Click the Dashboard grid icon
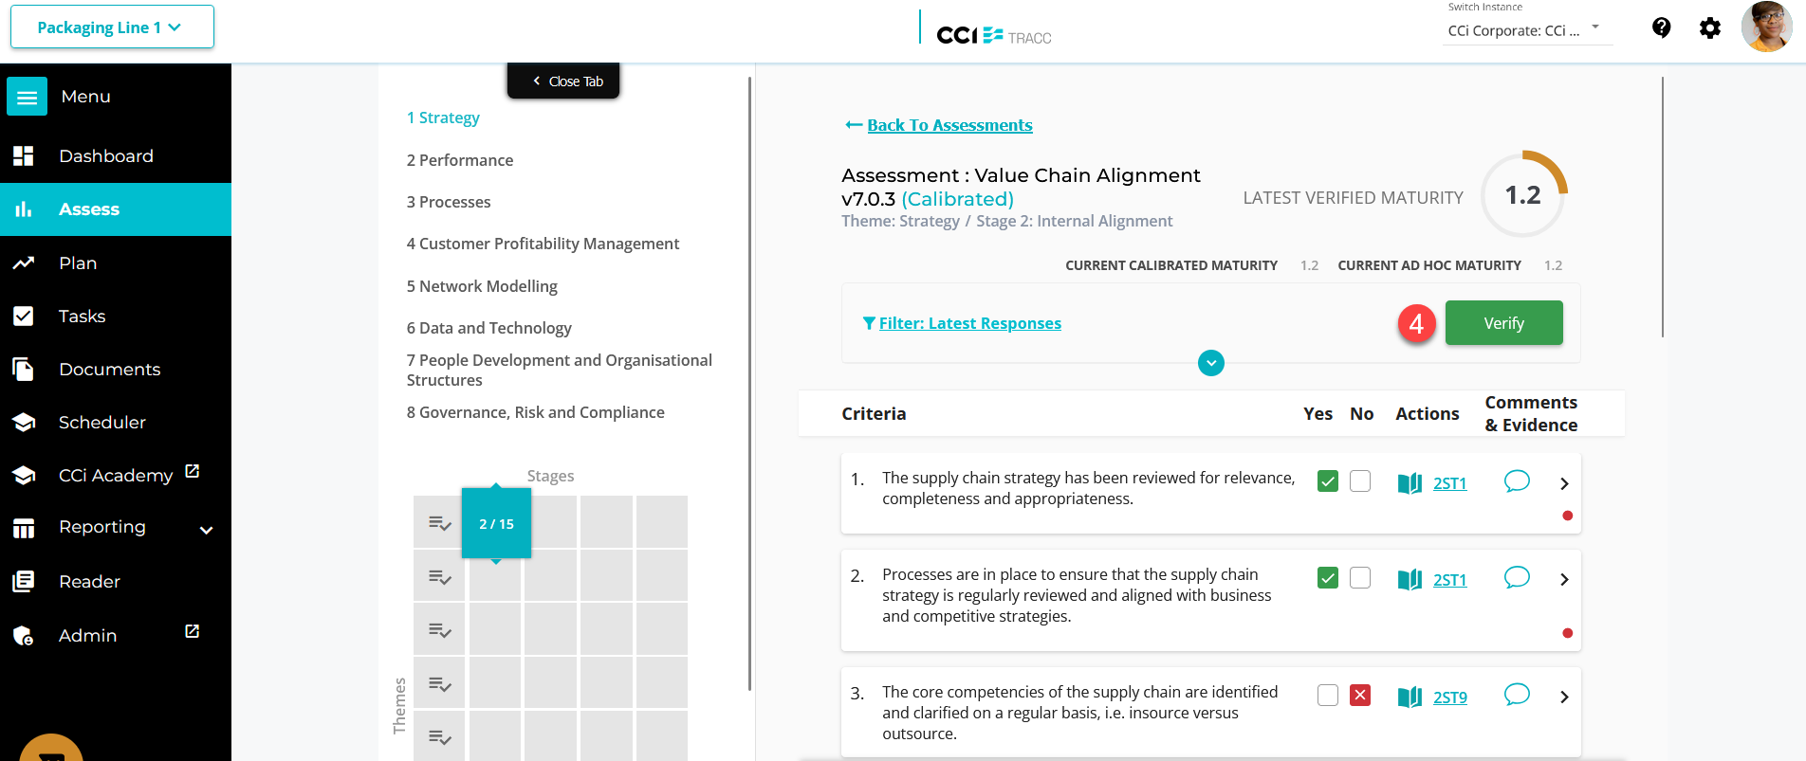The width and height of the screenshot is (1806, 761). (24, 155)
